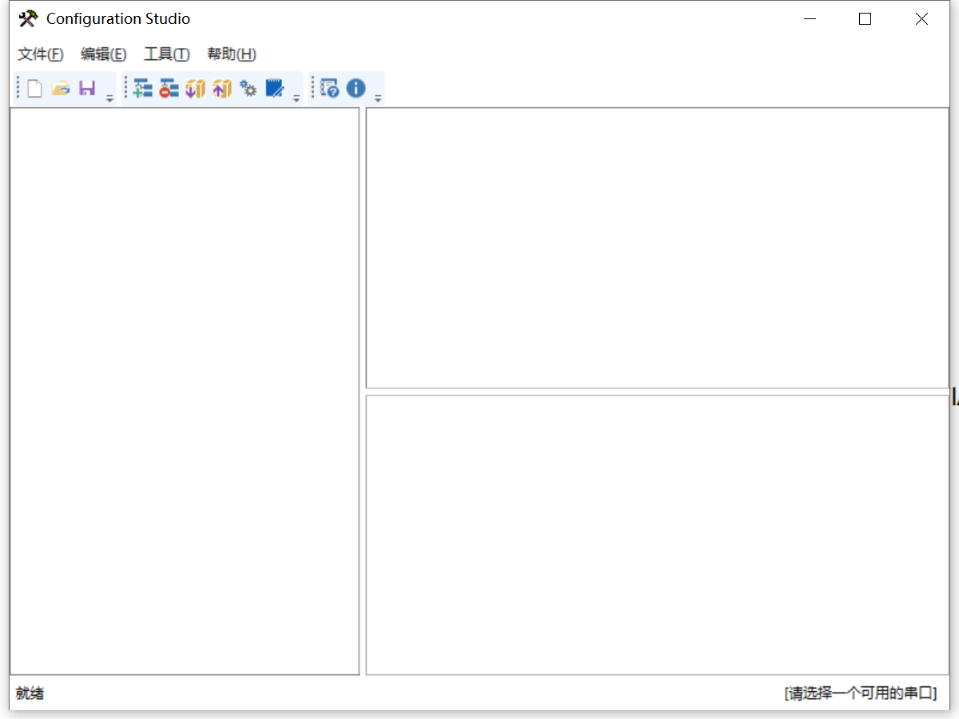959x719 pixels.
Task: Save with the purple floppy disk icon
Action: point(87,89)
